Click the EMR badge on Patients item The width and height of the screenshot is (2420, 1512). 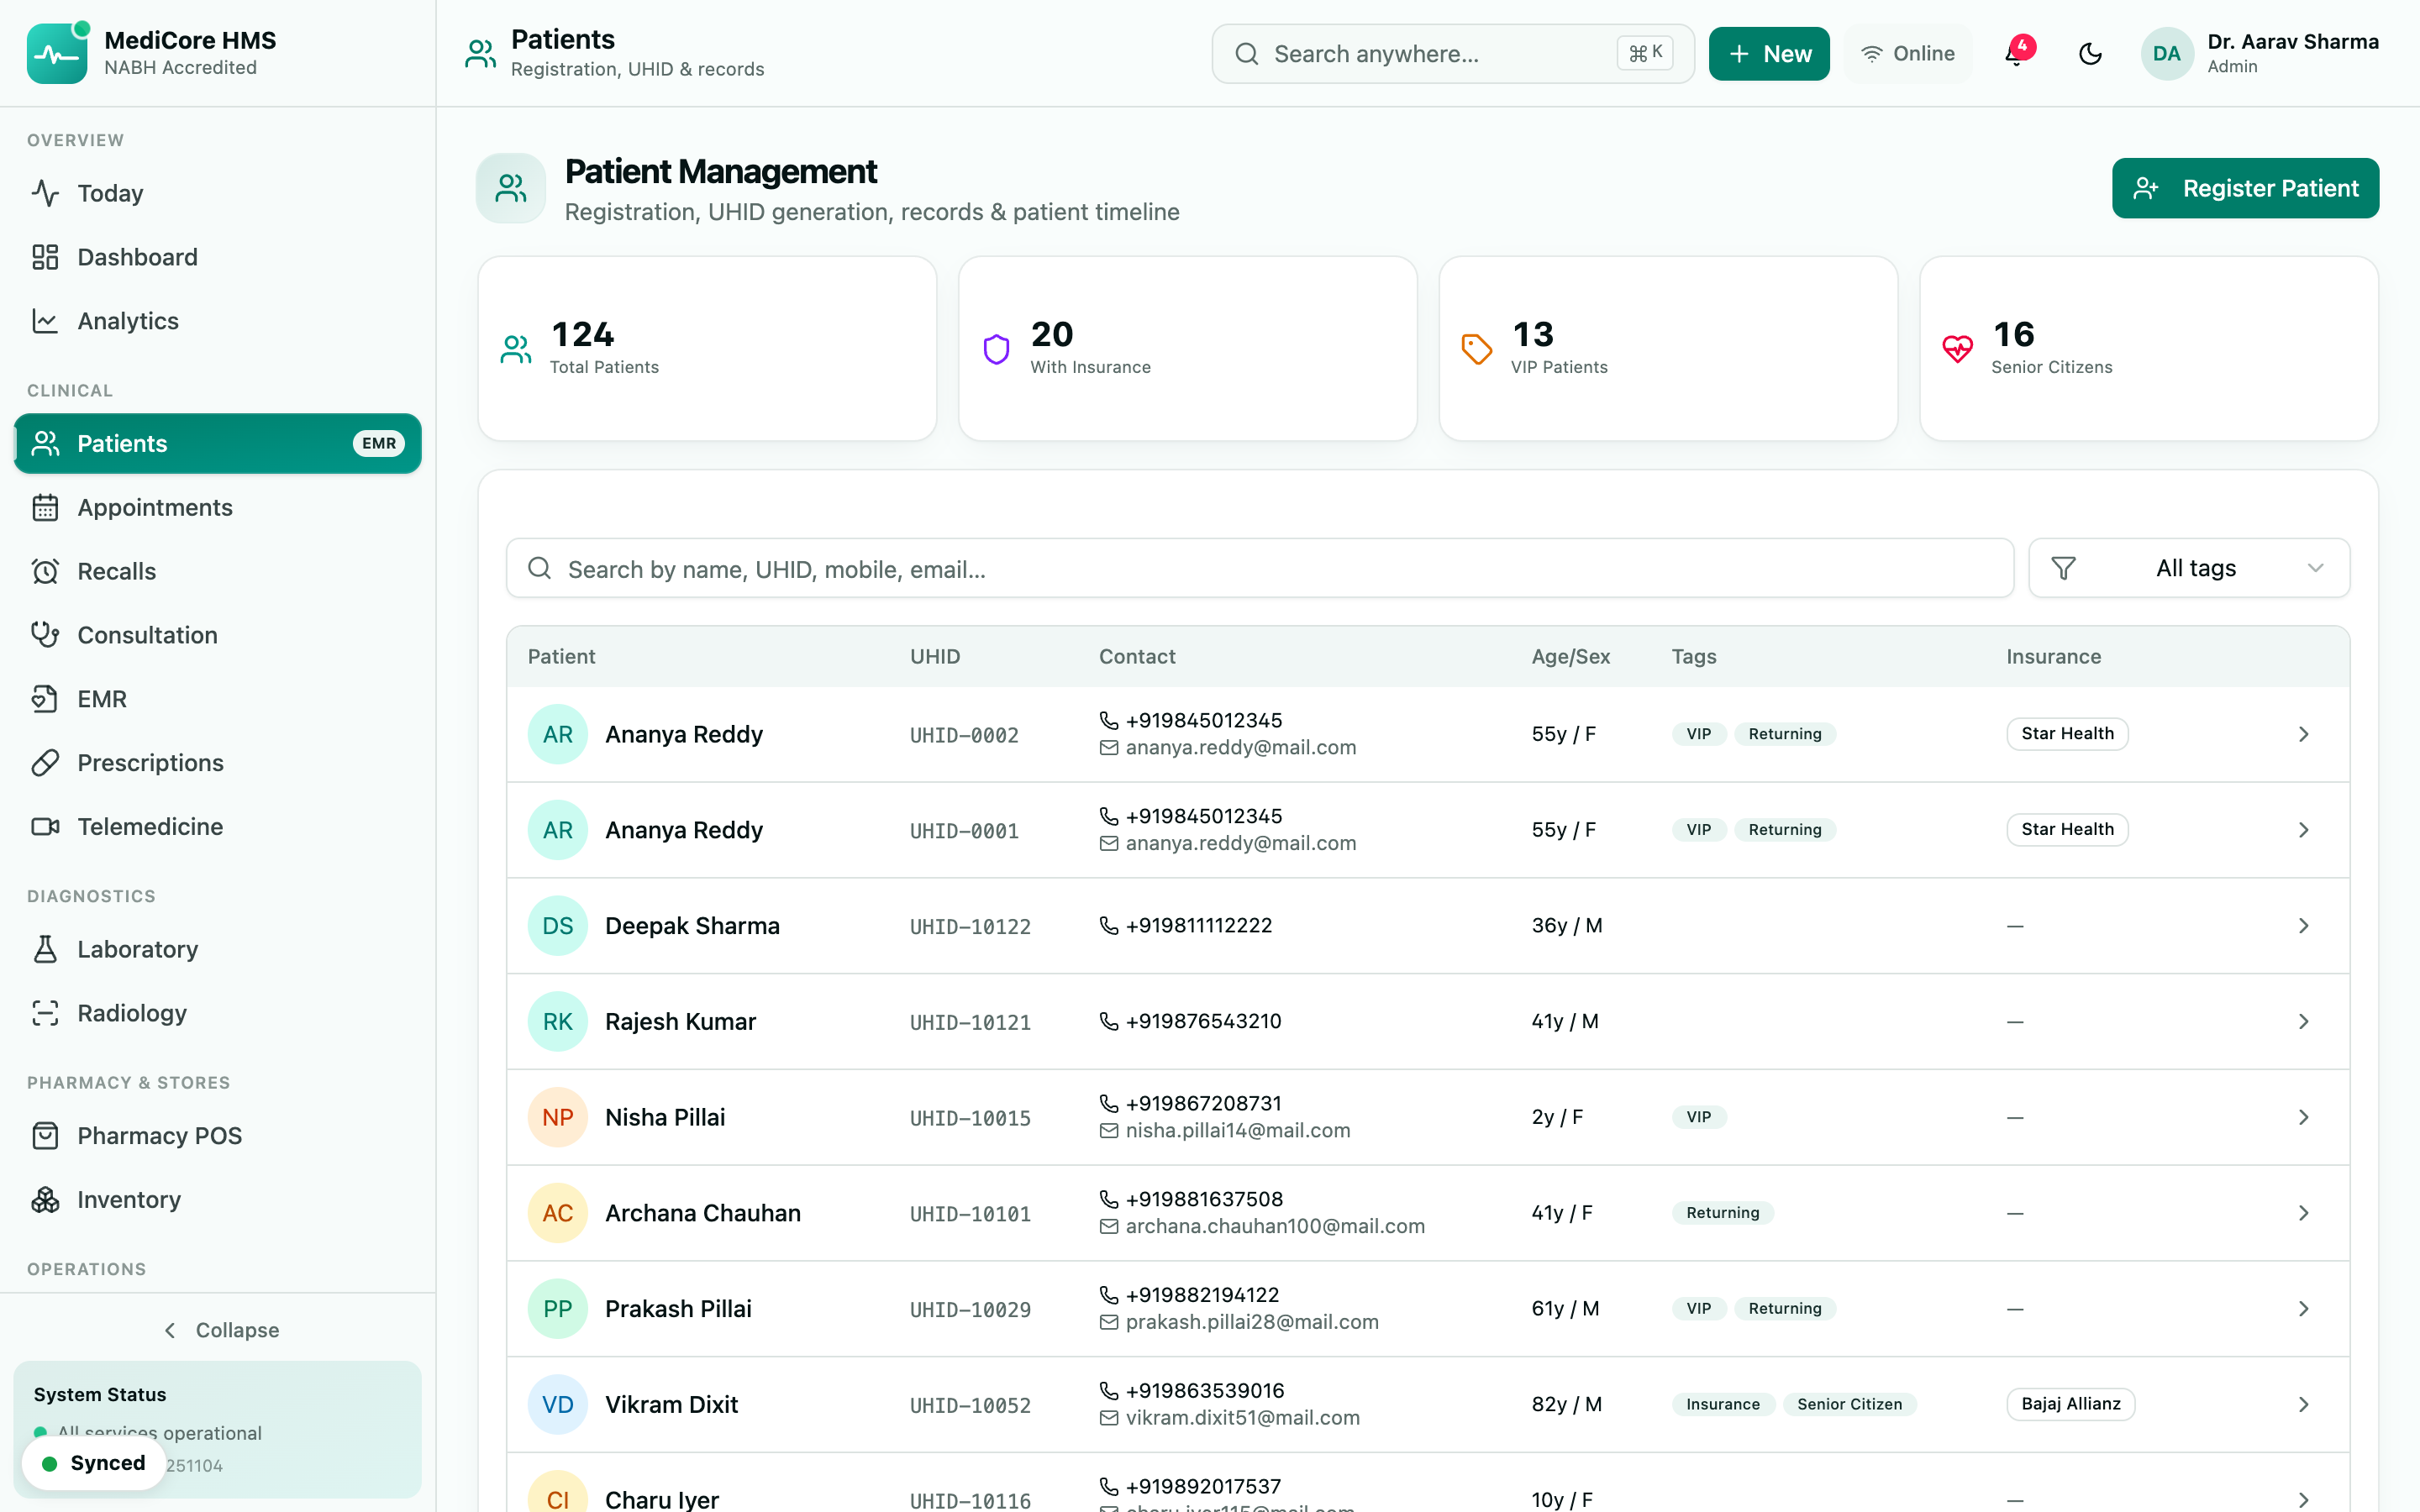(x=378, y=444)
